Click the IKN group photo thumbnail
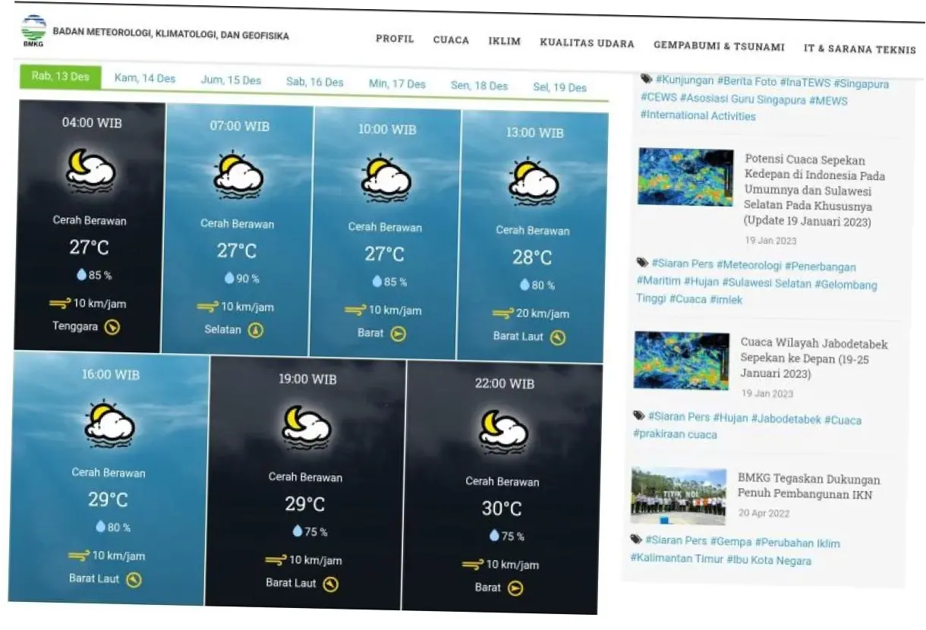Viewport: 926px width, 630px height. point(678,496)
